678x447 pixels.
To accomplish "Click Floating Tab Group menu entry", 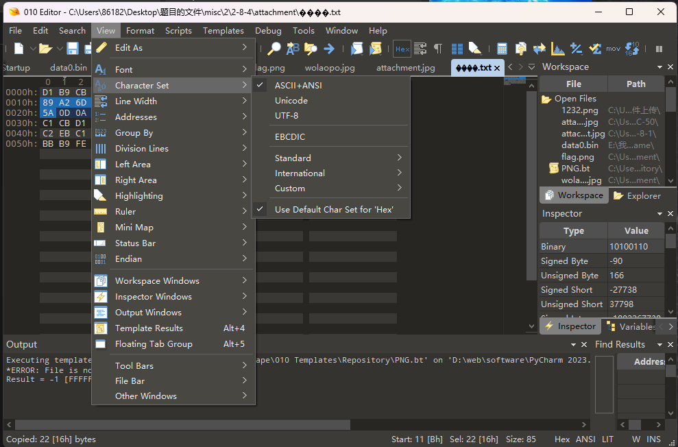I will 173,344.
